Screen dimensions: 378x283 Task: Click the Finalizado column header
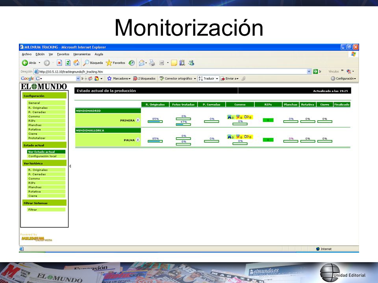coord(342,105)
